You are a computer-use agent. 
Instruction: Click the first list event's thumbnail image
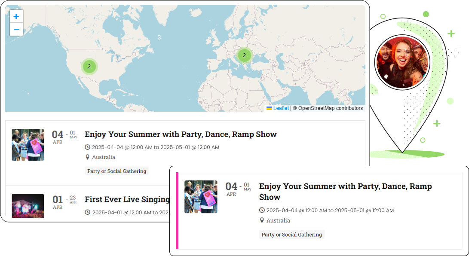pyautogui.click(x=28, y=145)
